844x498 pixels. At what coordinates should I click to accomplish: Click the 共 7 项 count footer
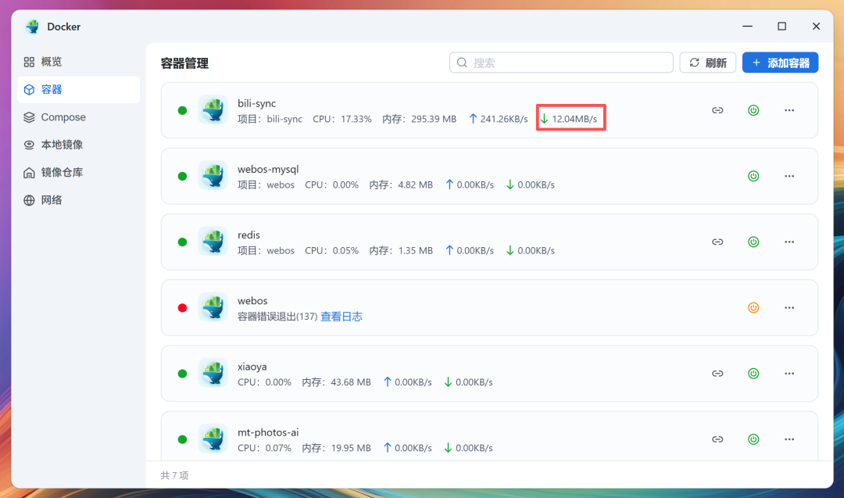pos(174,475)
